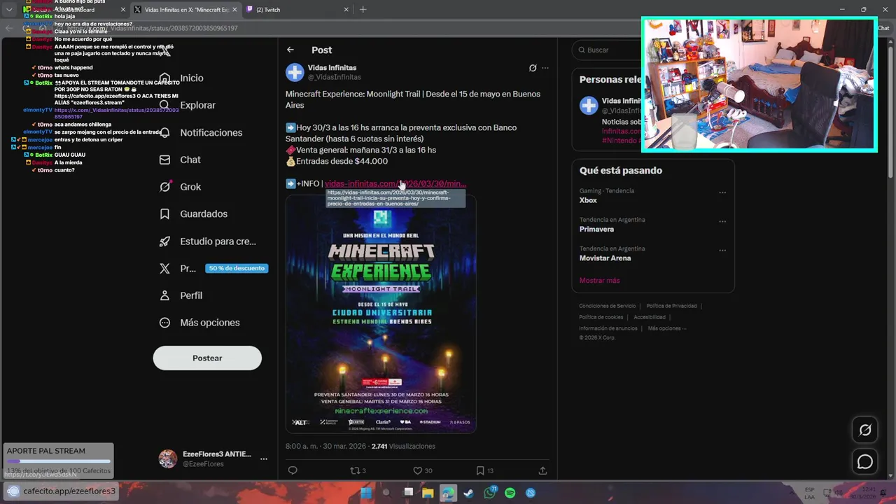Click the share icon under the post

pos(542,470)
